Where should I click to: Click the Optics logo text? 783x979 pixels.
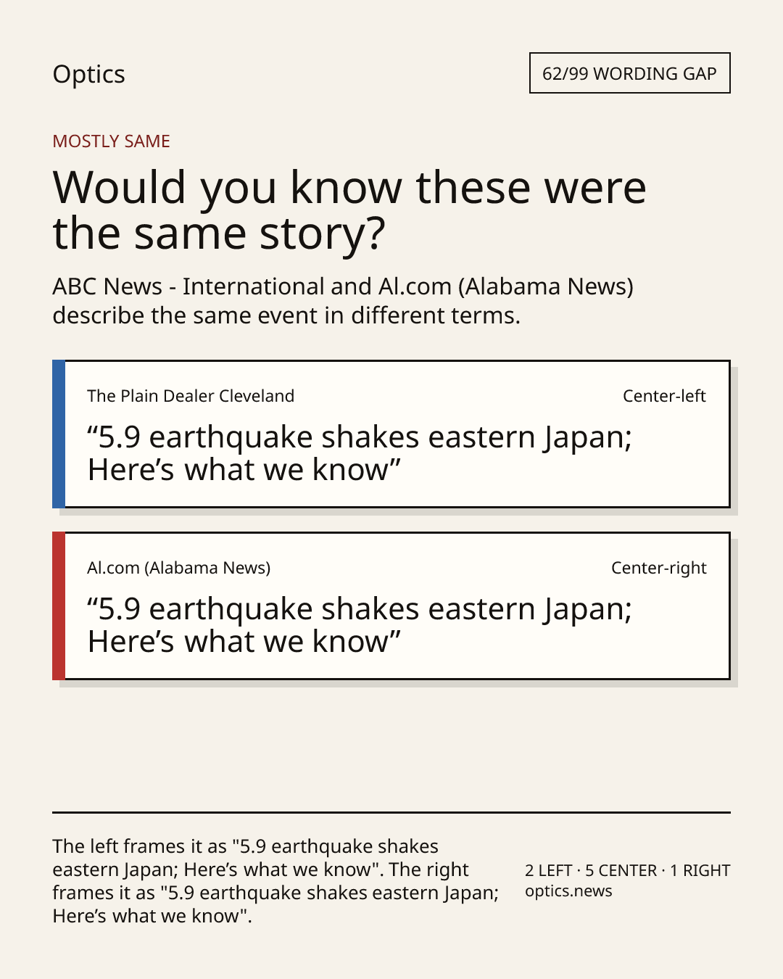click(x=88, y=74)
